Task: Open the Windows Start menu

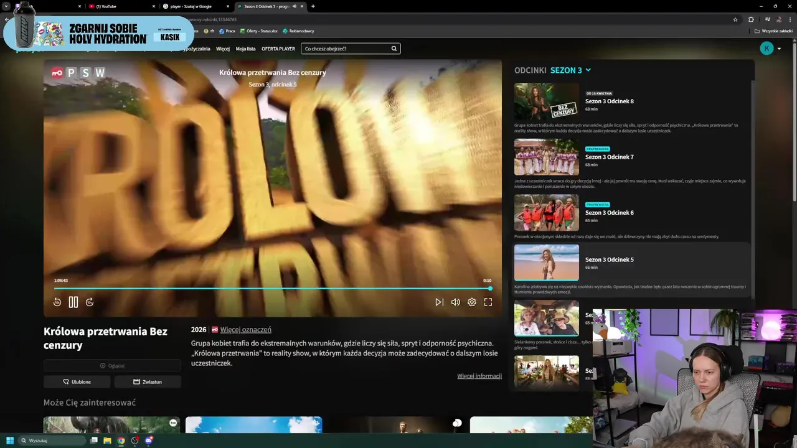Action: [x=10, y=441]
